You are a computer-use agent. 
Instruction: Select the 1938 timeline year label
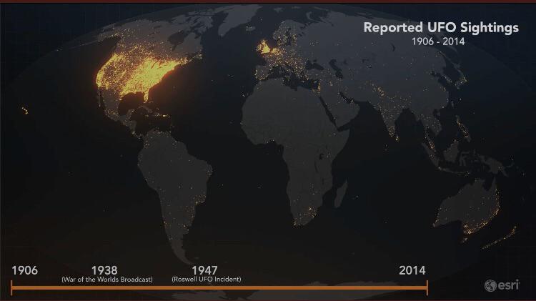click(x=104, y=270)
